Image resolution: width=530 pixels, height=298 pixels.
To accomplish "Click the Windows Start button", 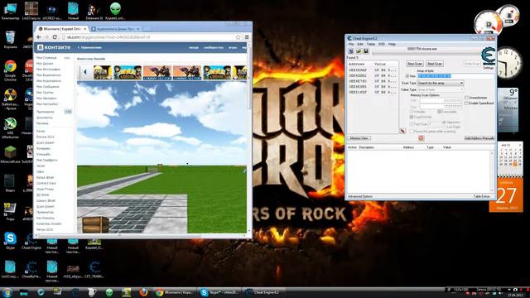I will tap(7, 292).
